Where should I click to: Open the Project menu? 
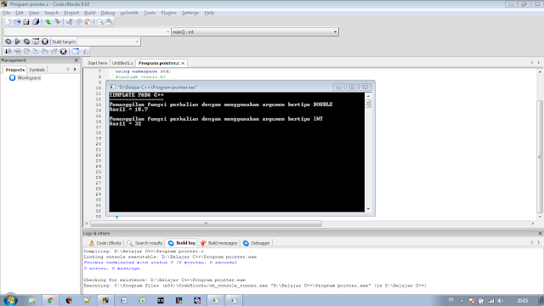71,13
